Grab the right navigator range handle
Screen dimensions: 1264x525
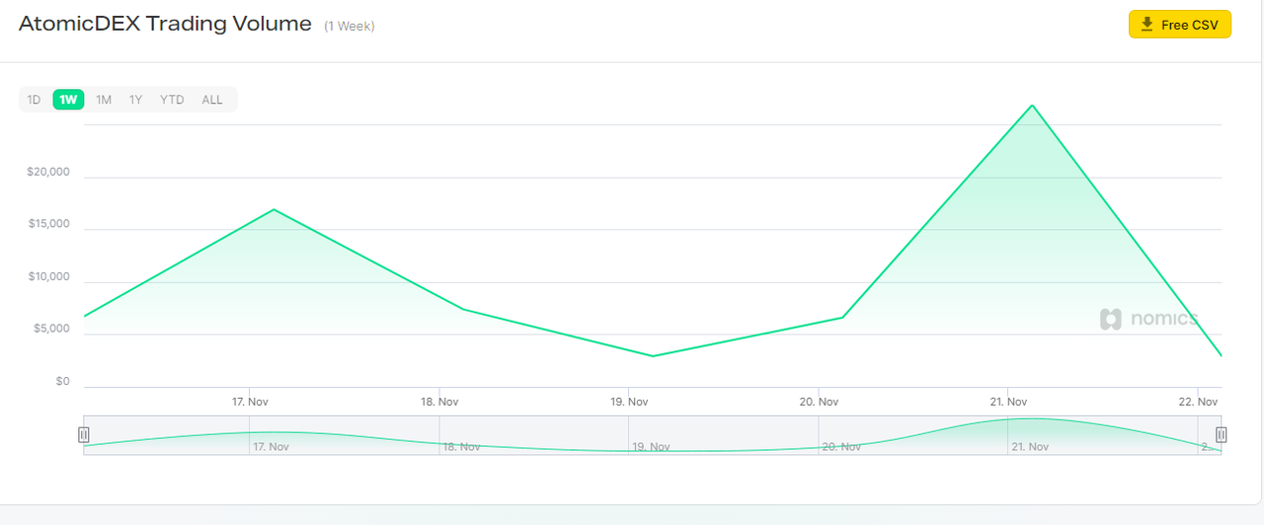point(1222,434)
